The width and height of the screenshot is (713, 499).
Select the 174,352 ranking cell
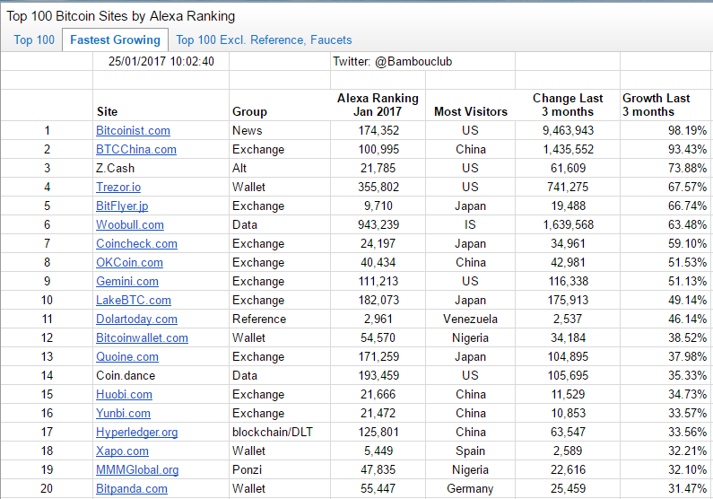click(x=378, y=130)
